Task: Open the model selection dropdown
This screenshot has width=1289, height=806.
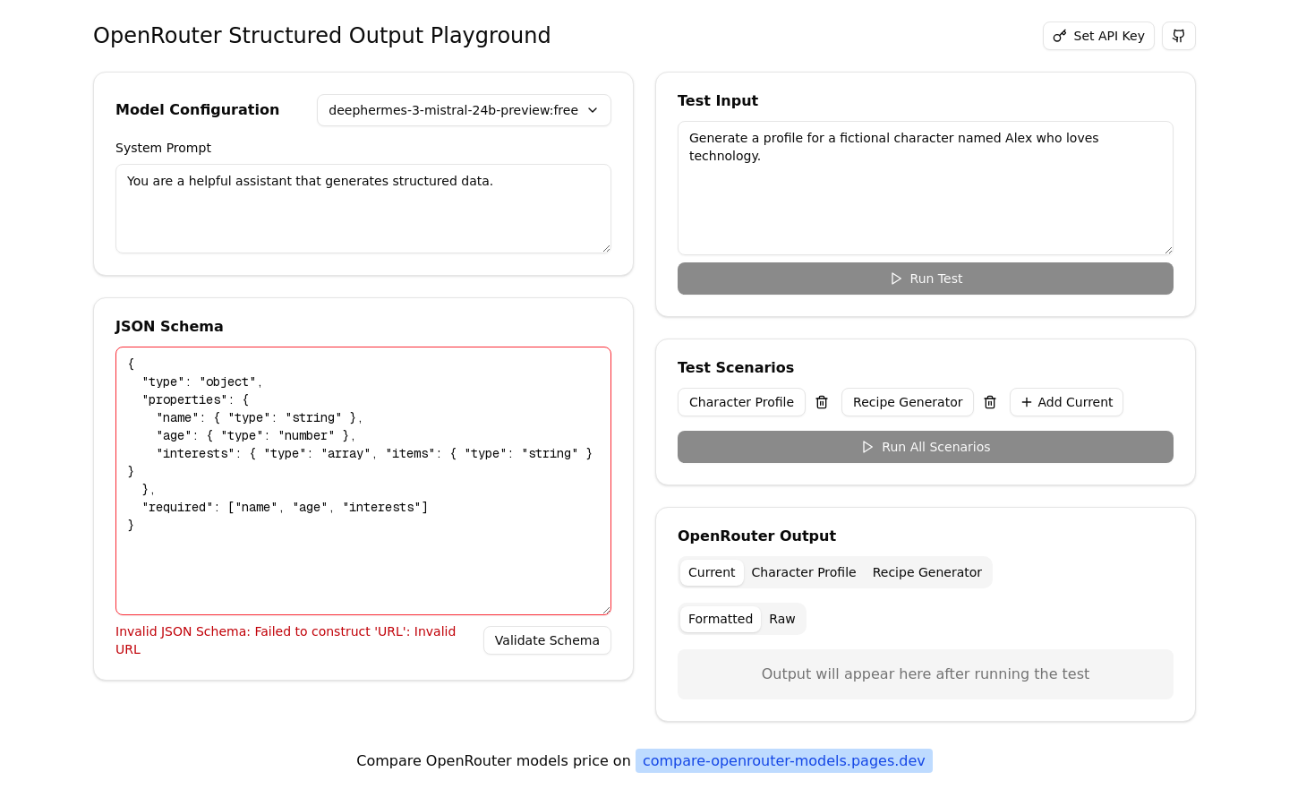Action: pyautogui.click(x=464, y=110)
